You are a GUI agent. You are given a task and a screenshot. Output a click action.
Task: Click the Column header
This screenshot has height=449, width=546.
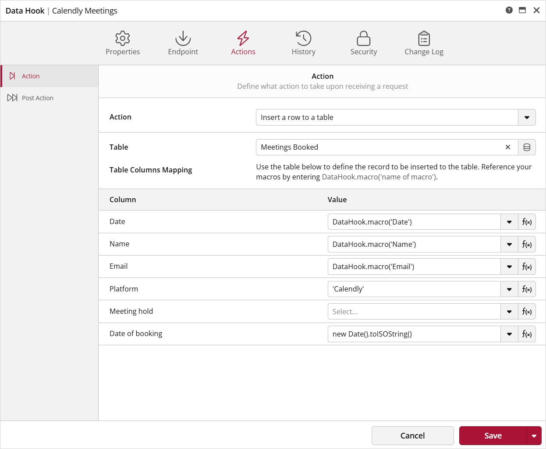pos(123,200)
